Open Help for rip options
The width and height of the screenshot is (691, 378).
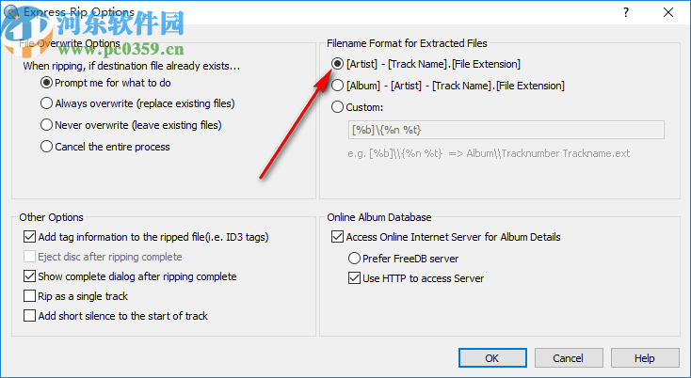pos(644,358)
